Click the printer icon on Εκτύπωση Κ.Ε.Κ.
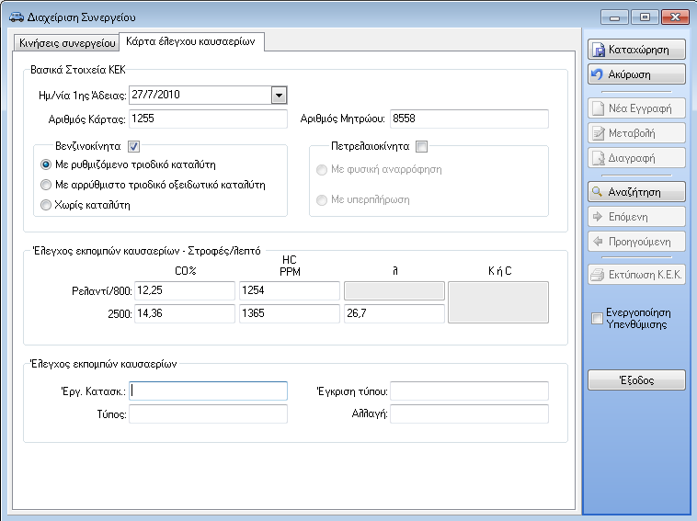This screenshot has width=697, height=521. point(597,275)
